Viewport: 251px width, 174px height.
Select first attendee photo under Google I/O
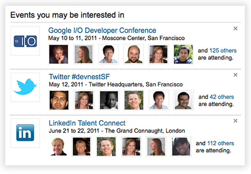(x=58, y=54)
